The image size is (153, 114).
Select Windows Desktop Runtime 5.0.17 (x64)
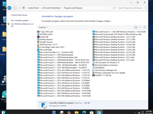click(x=114, y=37)
